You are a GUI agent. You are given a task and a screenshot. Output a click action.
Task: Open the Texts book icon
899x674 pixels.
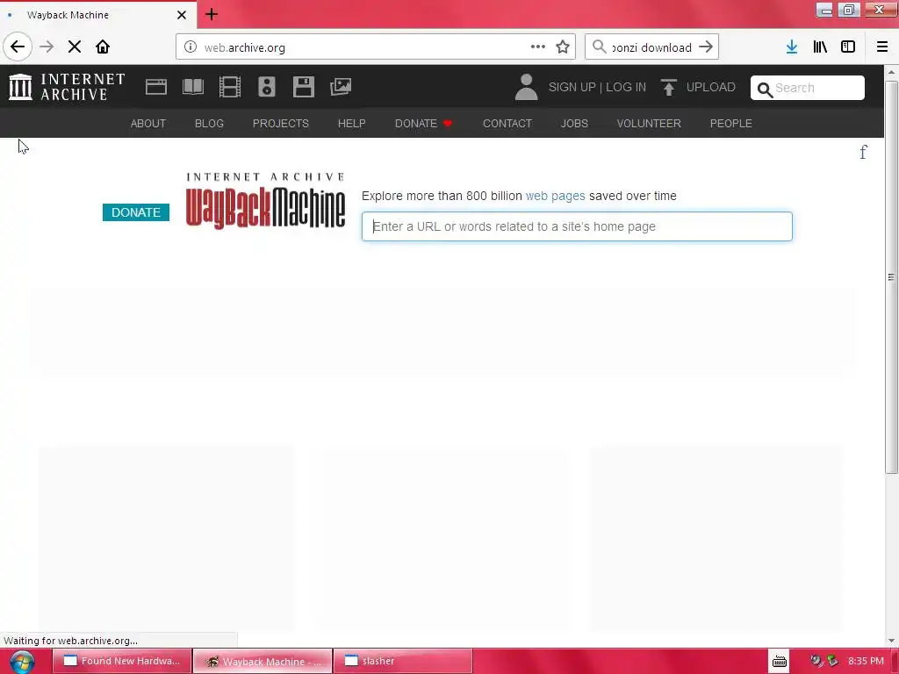coord(192,87)
